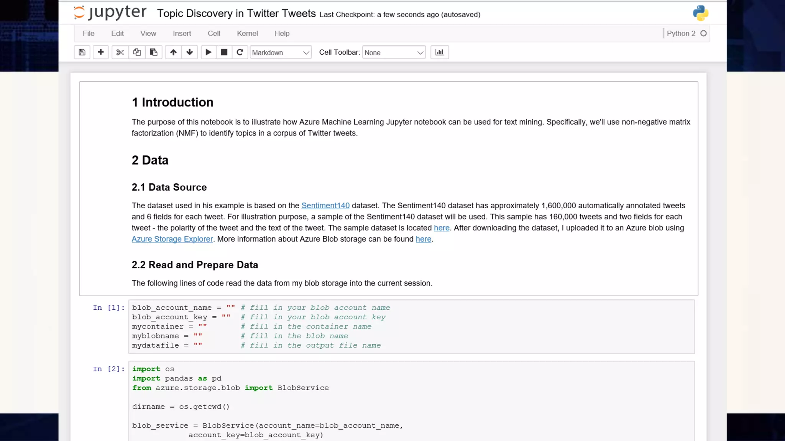Open the File menu

point(89,33)
